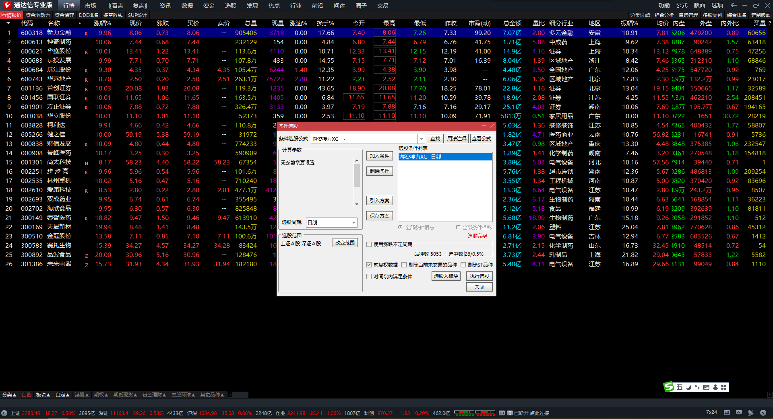Expand the 美股环球 bottom tab menu

coord(183,395)
